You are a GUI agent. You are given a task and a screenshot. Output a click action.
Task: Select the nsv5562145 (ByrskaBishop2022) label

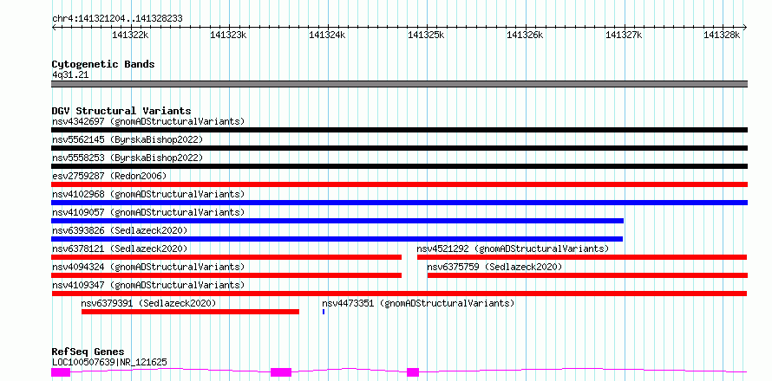point(128,139)
